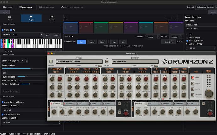Open Bus 1 Slot 2 Bitcrusher effect menu

(75, 104)
